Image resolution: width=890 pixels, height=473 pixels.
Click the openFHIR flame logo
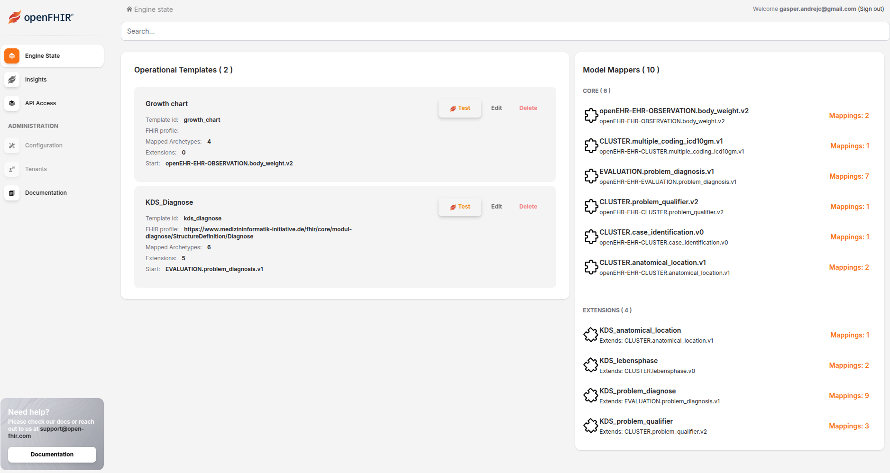click(15, 18)
